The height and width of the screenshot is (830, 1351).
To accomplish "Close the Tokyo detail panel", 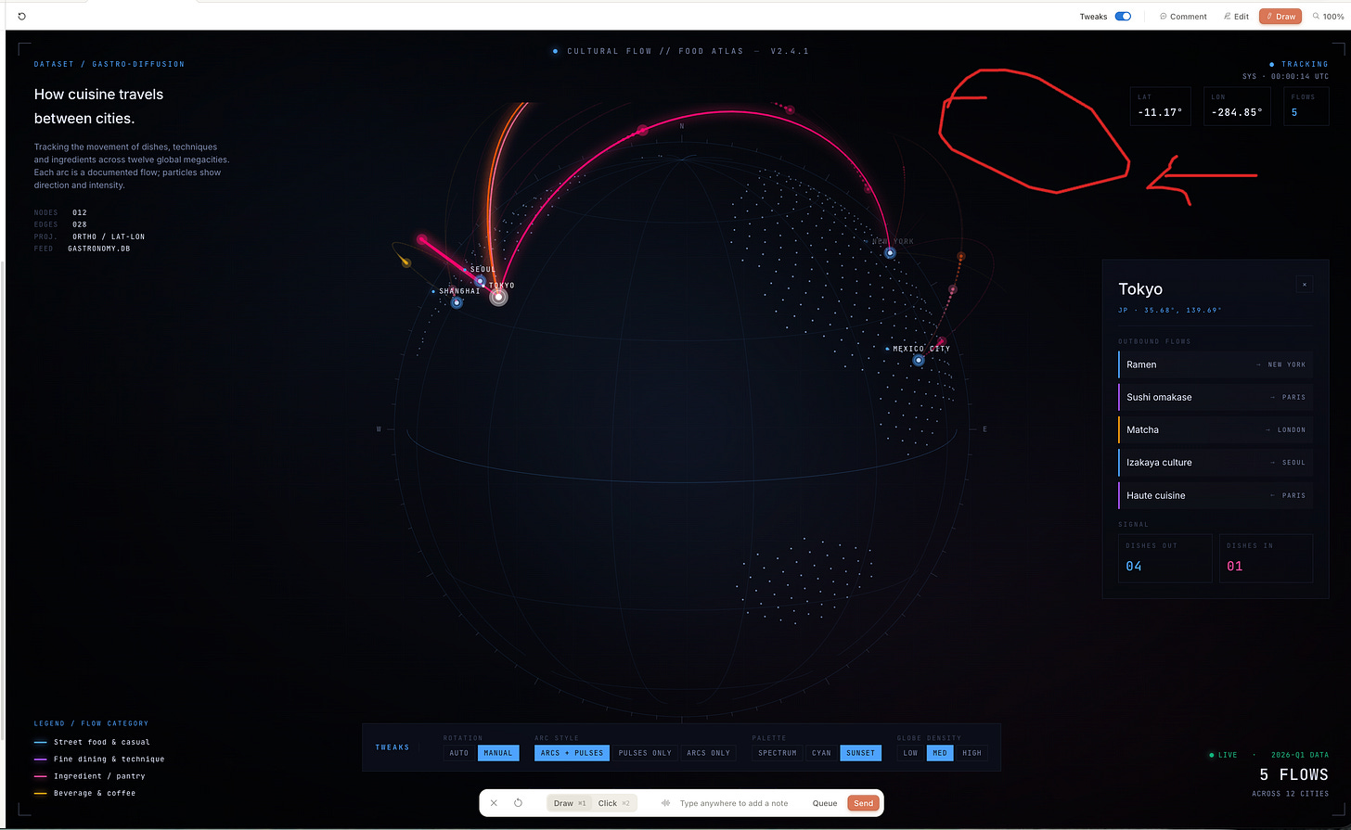I will click(1305, 285).
